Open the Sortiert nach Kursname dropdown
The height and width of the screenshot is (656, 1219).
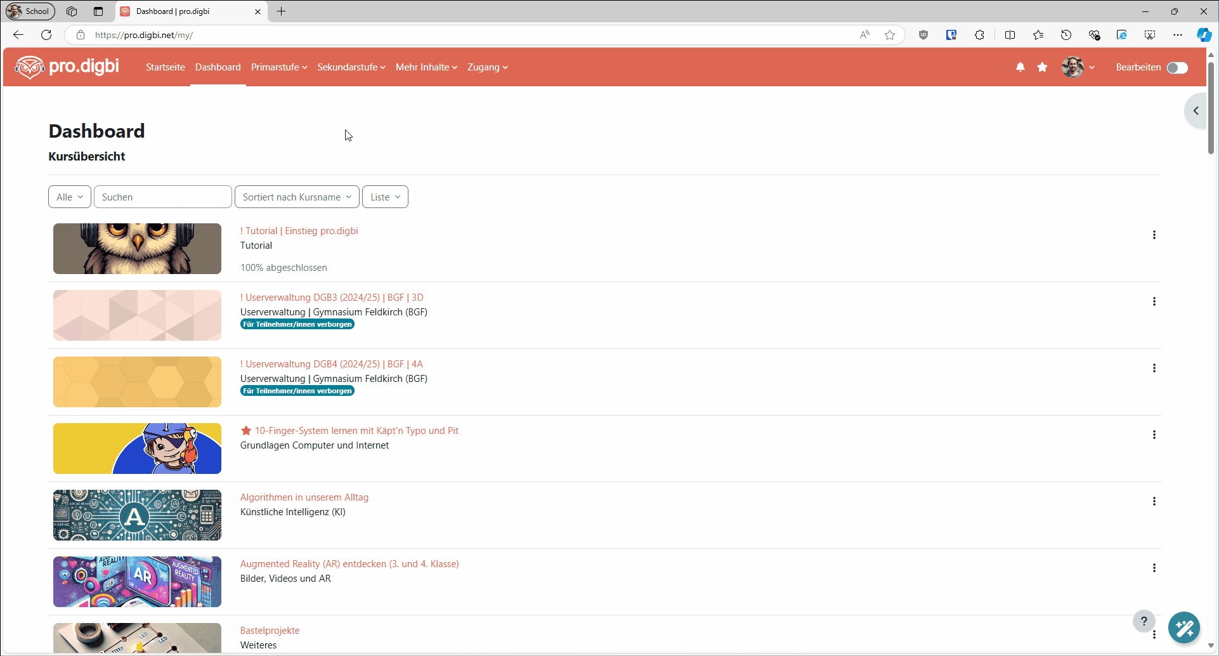297,197
